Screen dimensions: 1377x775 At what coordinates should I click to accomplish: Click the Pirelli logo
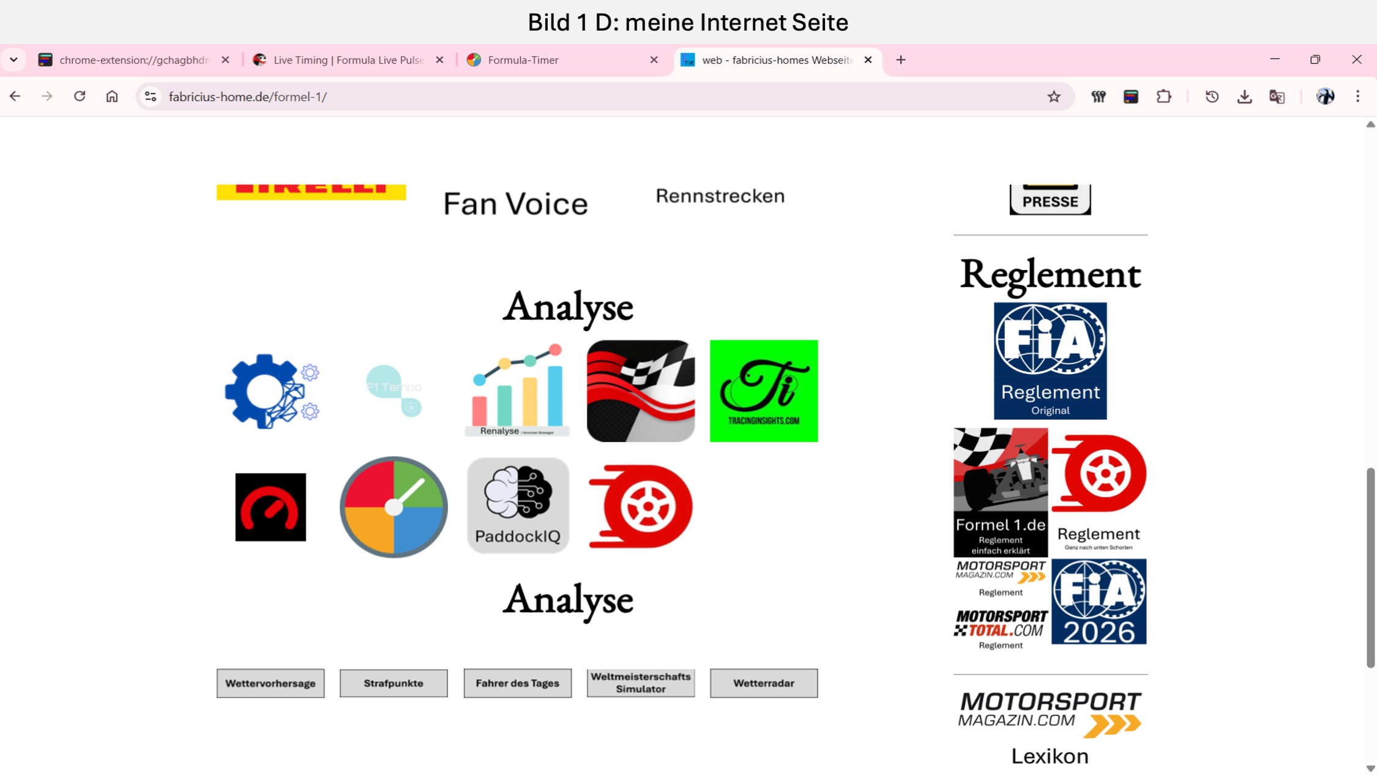311,192
